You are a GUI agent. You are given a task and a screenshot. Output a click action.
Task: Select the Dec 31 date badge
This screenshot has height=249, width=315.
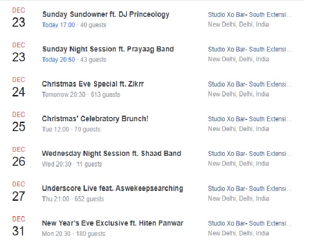pos(19,226)
